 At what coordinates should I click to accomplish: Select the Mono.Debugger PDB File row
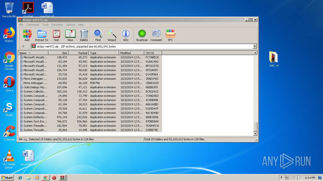coord(90,83)
